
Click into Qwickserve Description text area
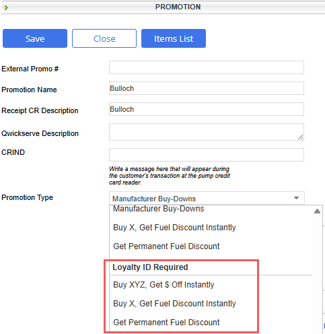point(207,132)
